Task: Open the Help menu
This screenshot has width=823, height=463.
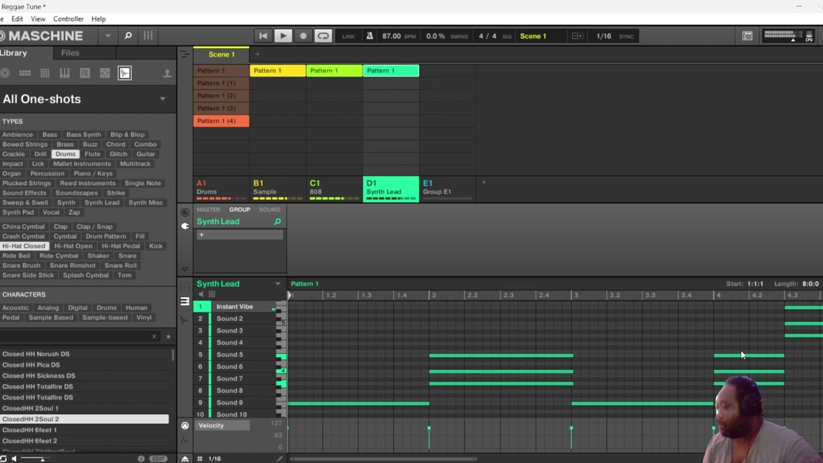Action: click(x=98, y=19)
